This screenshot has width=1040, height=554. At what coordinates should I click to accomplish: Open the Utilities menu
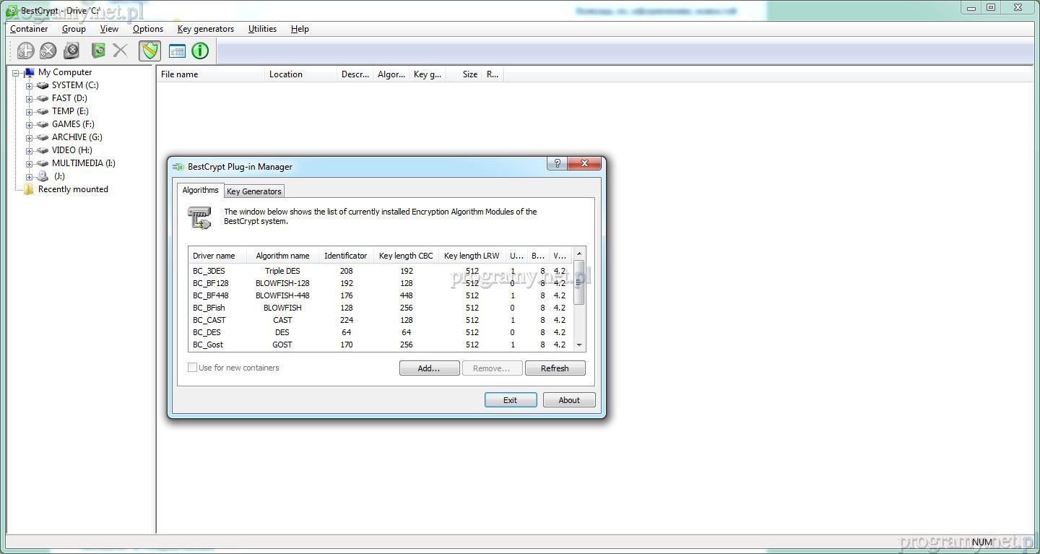(x=262, y=29)
